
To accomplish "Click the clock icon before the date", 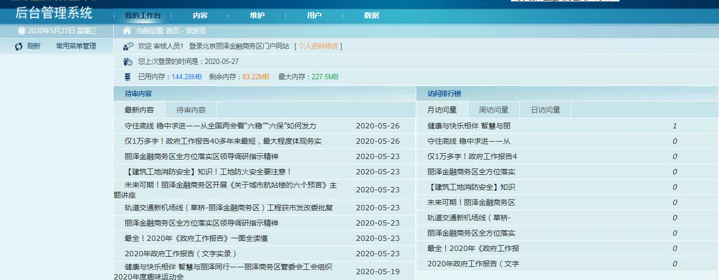I will click(x=22, y=31).
